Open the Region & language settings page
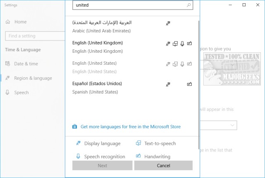Image resolution: width=265 pixels, height=178 pixels. 33,78
